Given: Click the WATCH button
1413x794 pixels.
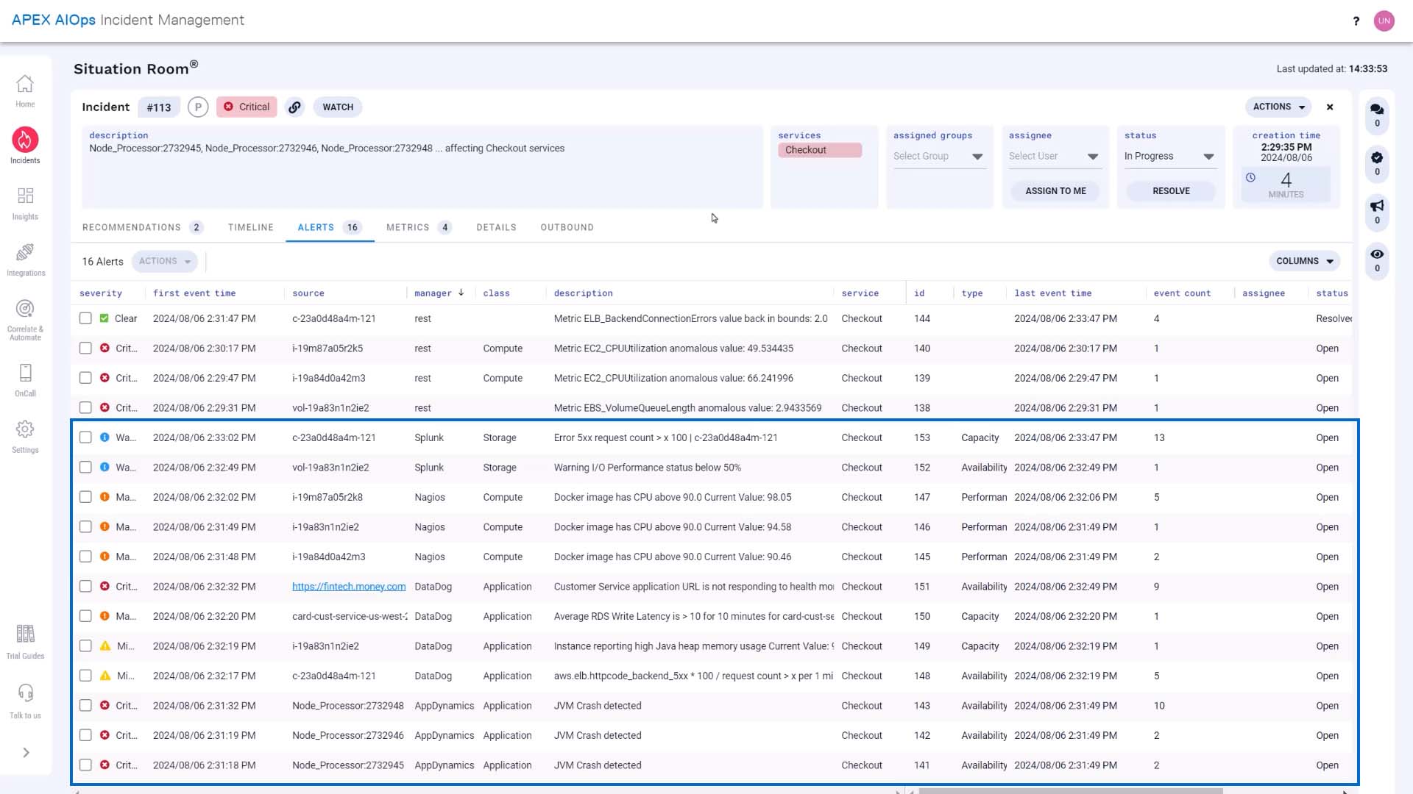Looking at the screenshot, I should pos(338,107).
